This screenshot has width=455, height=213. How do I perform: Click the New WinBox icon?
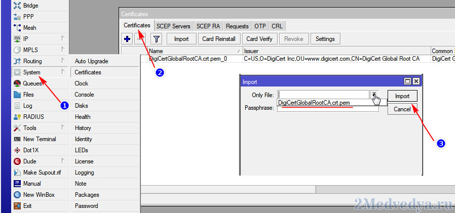(x=17, y=195)
